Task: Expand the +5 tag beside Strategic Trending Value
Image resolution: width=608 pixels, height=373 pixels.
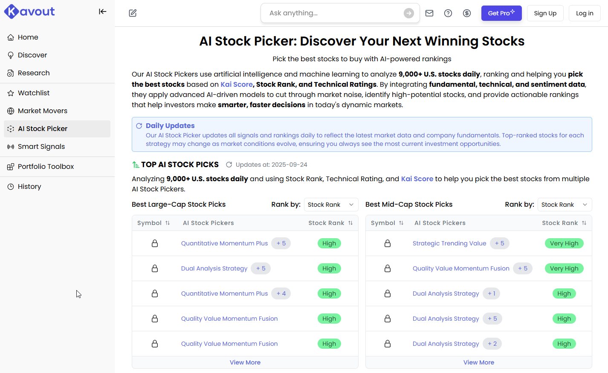Action: point(499,243)
